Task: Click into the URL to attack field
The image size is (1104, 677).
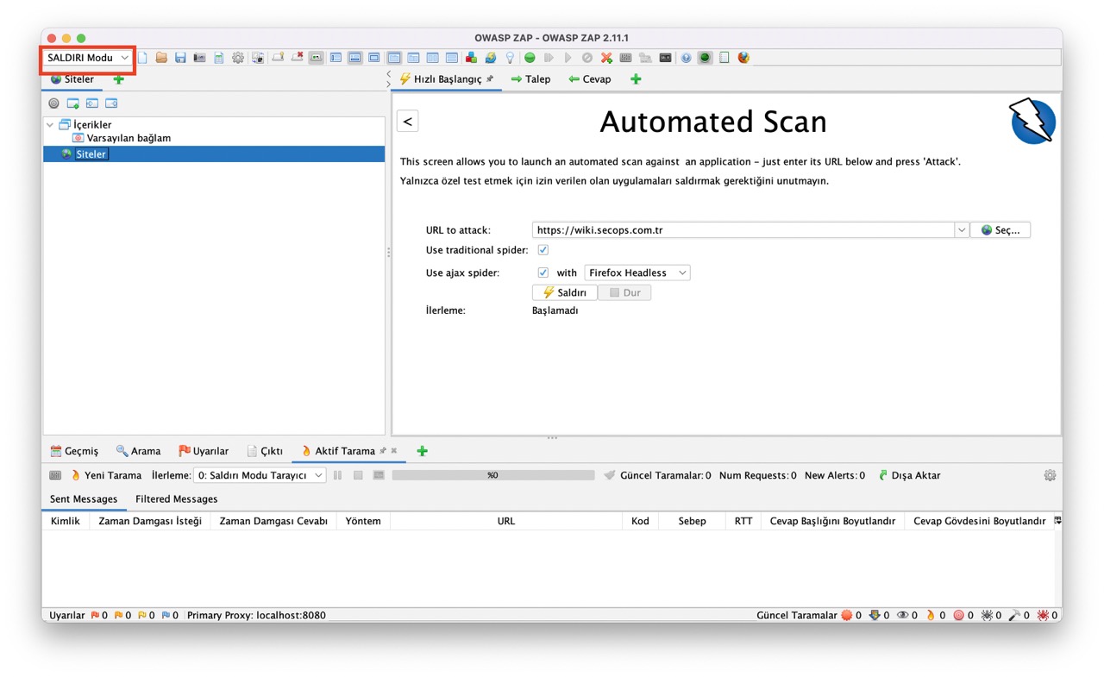Action: point(743,230)
